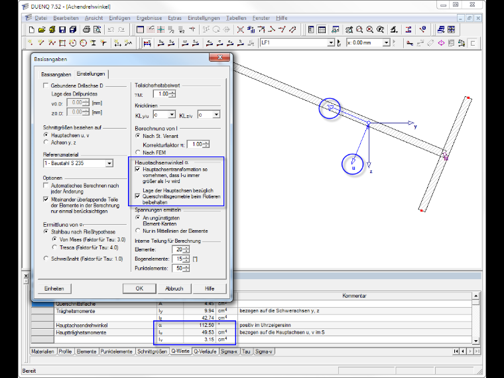504x378 pixels.
Task: Open the x: 0.00 mm position dropdown
Action: [386, 42]
